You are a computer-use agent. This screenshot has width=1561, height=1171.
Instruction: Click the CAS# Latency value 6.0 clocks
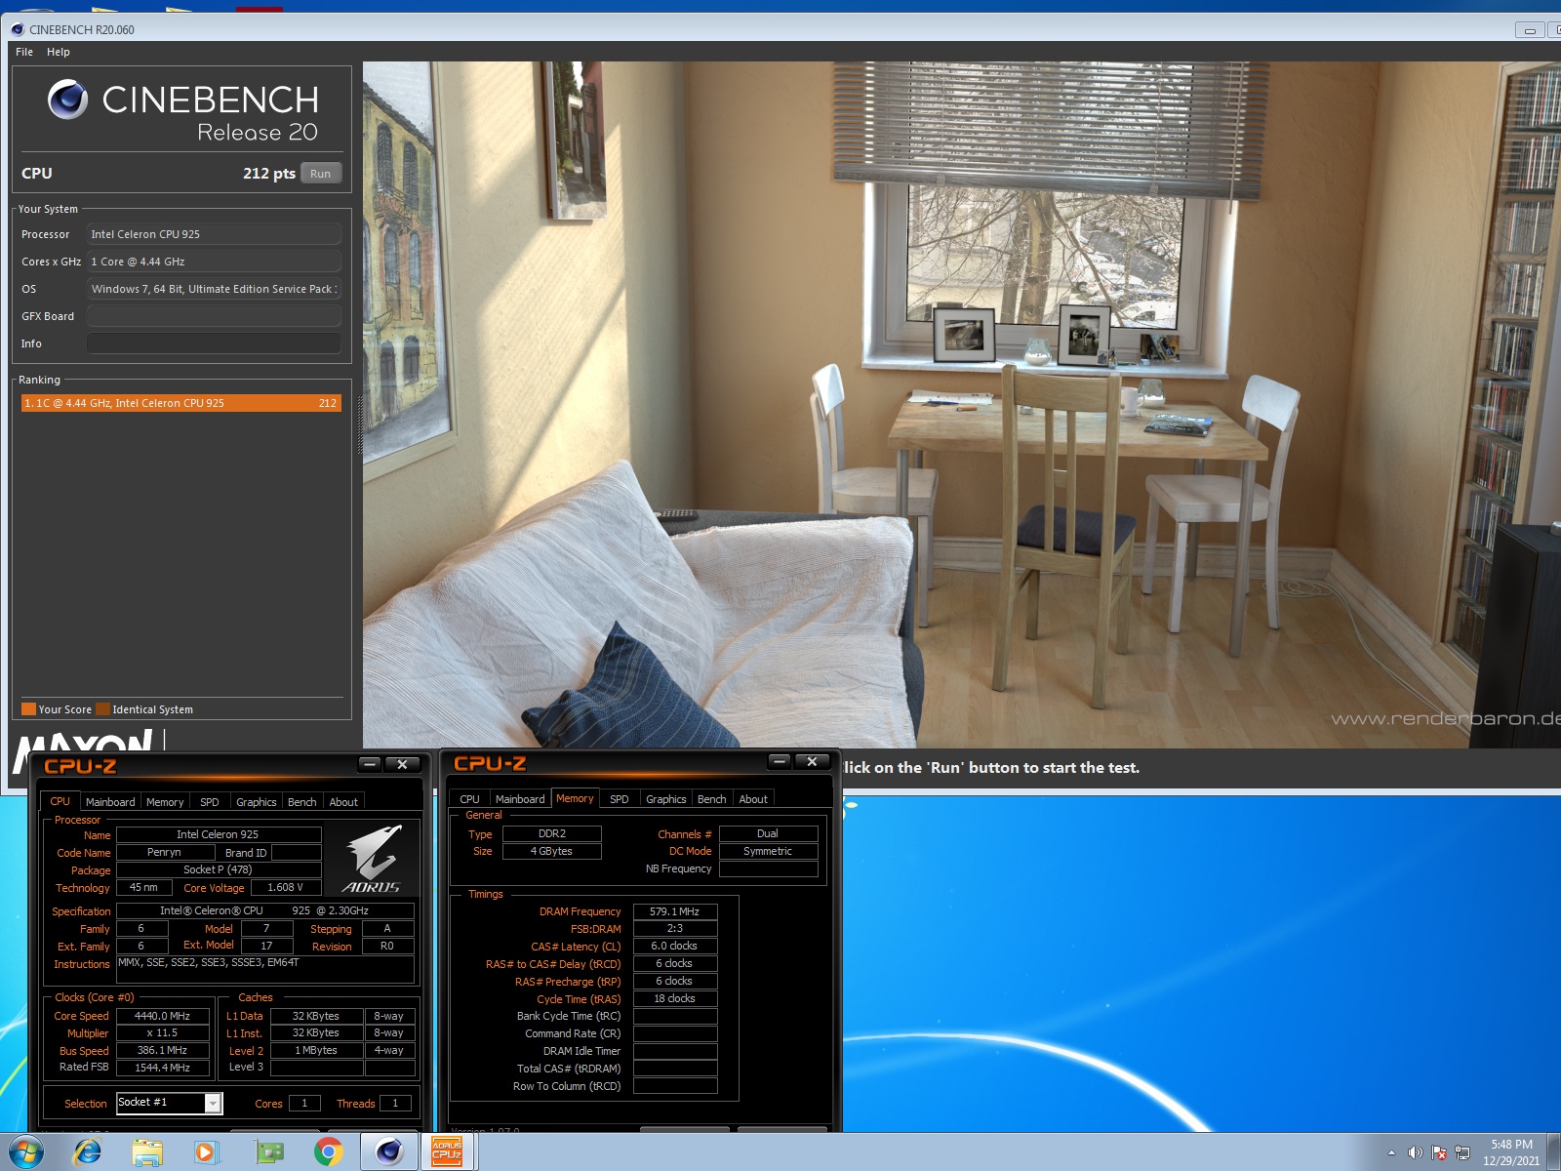675,947
